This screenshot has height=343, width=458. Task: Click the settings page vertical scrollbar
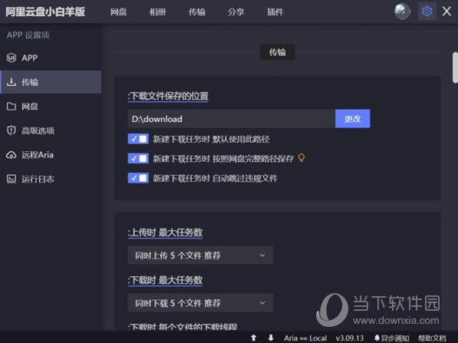[455, 68]
